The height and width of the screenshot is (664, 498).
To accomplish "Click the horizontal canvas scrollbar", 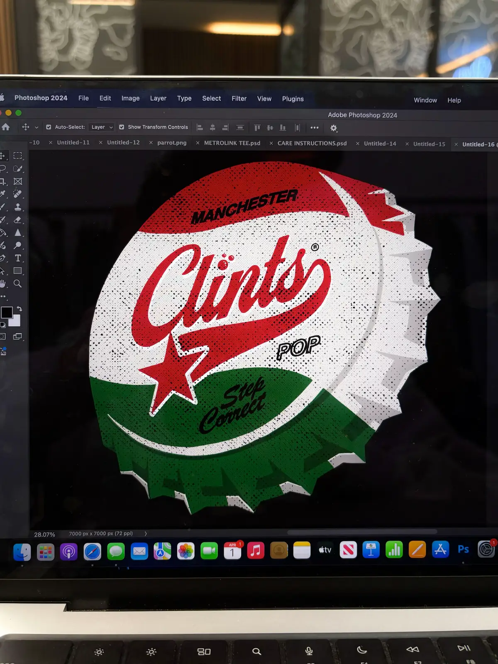I will (x=362, y=532).
